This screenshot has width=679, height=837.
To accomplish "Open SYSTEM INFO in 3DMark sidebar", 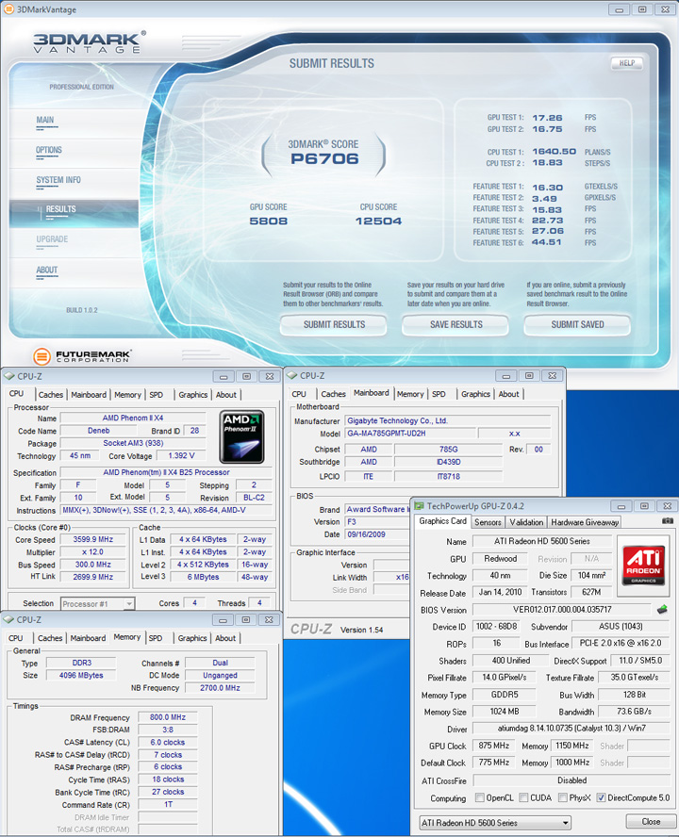I will (x=58, y=180).
